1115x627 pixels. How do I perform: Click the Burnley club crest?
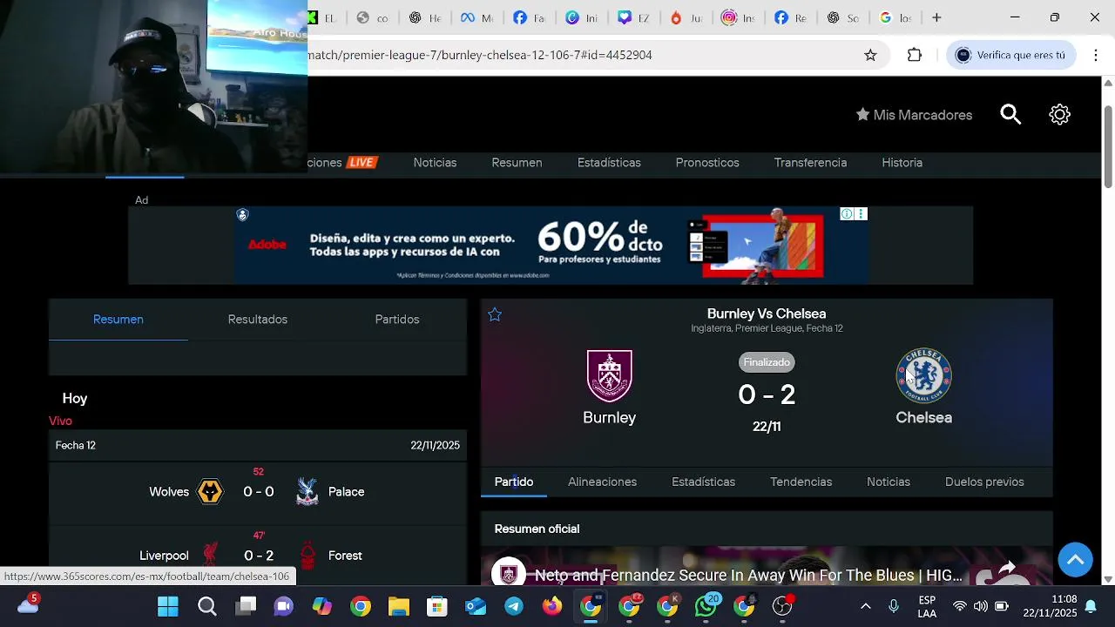point(610,375)
